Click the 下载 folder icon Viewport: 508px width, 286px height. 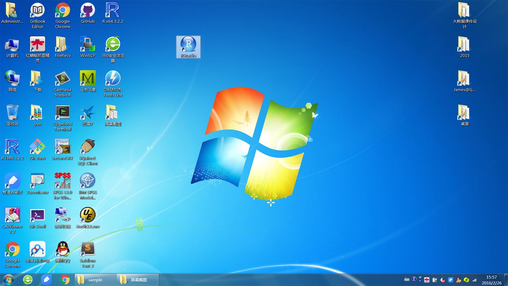pos(38,81)
